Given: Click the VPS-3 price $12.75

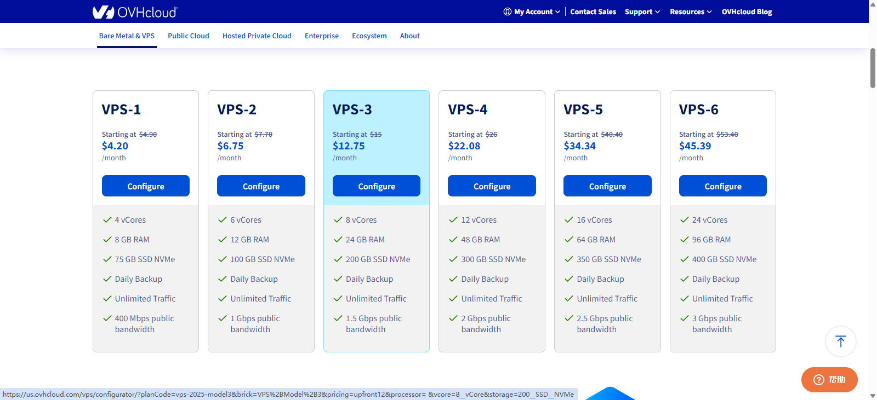Looking at the screenshot, I should click(349, 146).
